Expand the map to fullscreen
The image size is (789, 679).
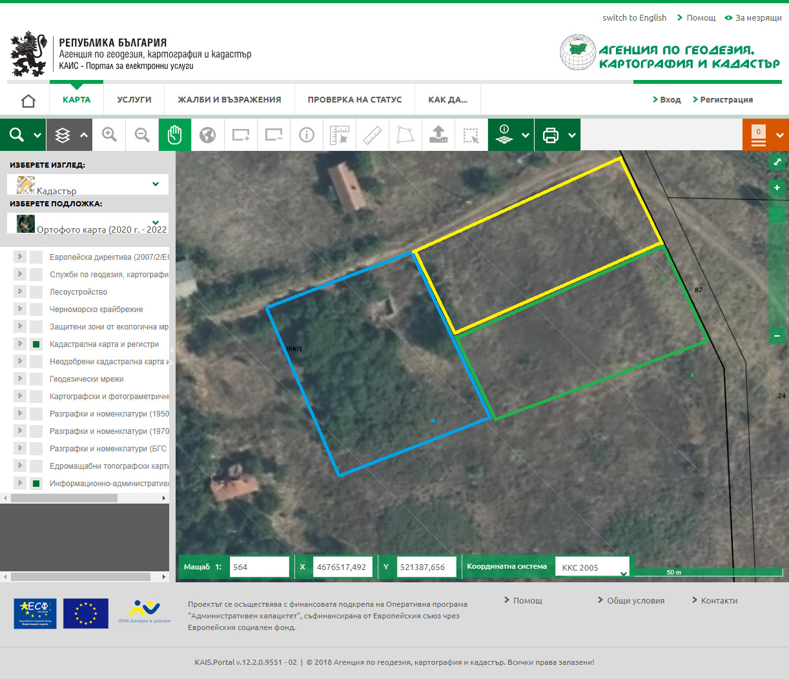[x=777, y=161]
